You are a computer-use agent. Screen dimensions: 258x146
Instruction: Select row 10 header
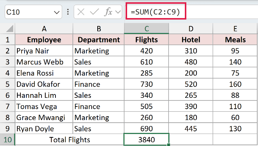click(x=8, y=140)
